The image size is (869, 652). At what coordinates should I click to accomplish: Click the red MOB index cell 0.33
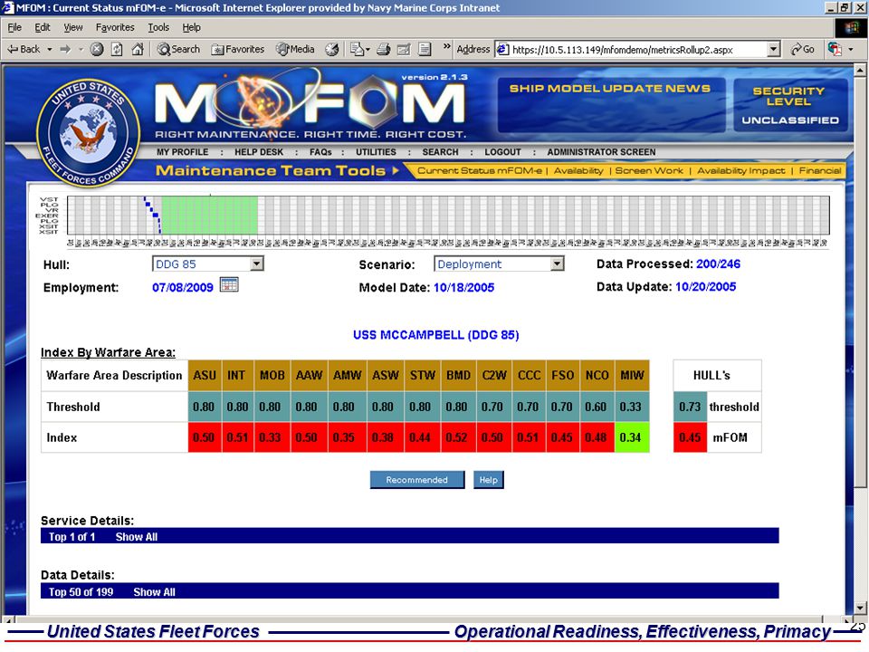[272, 437]
